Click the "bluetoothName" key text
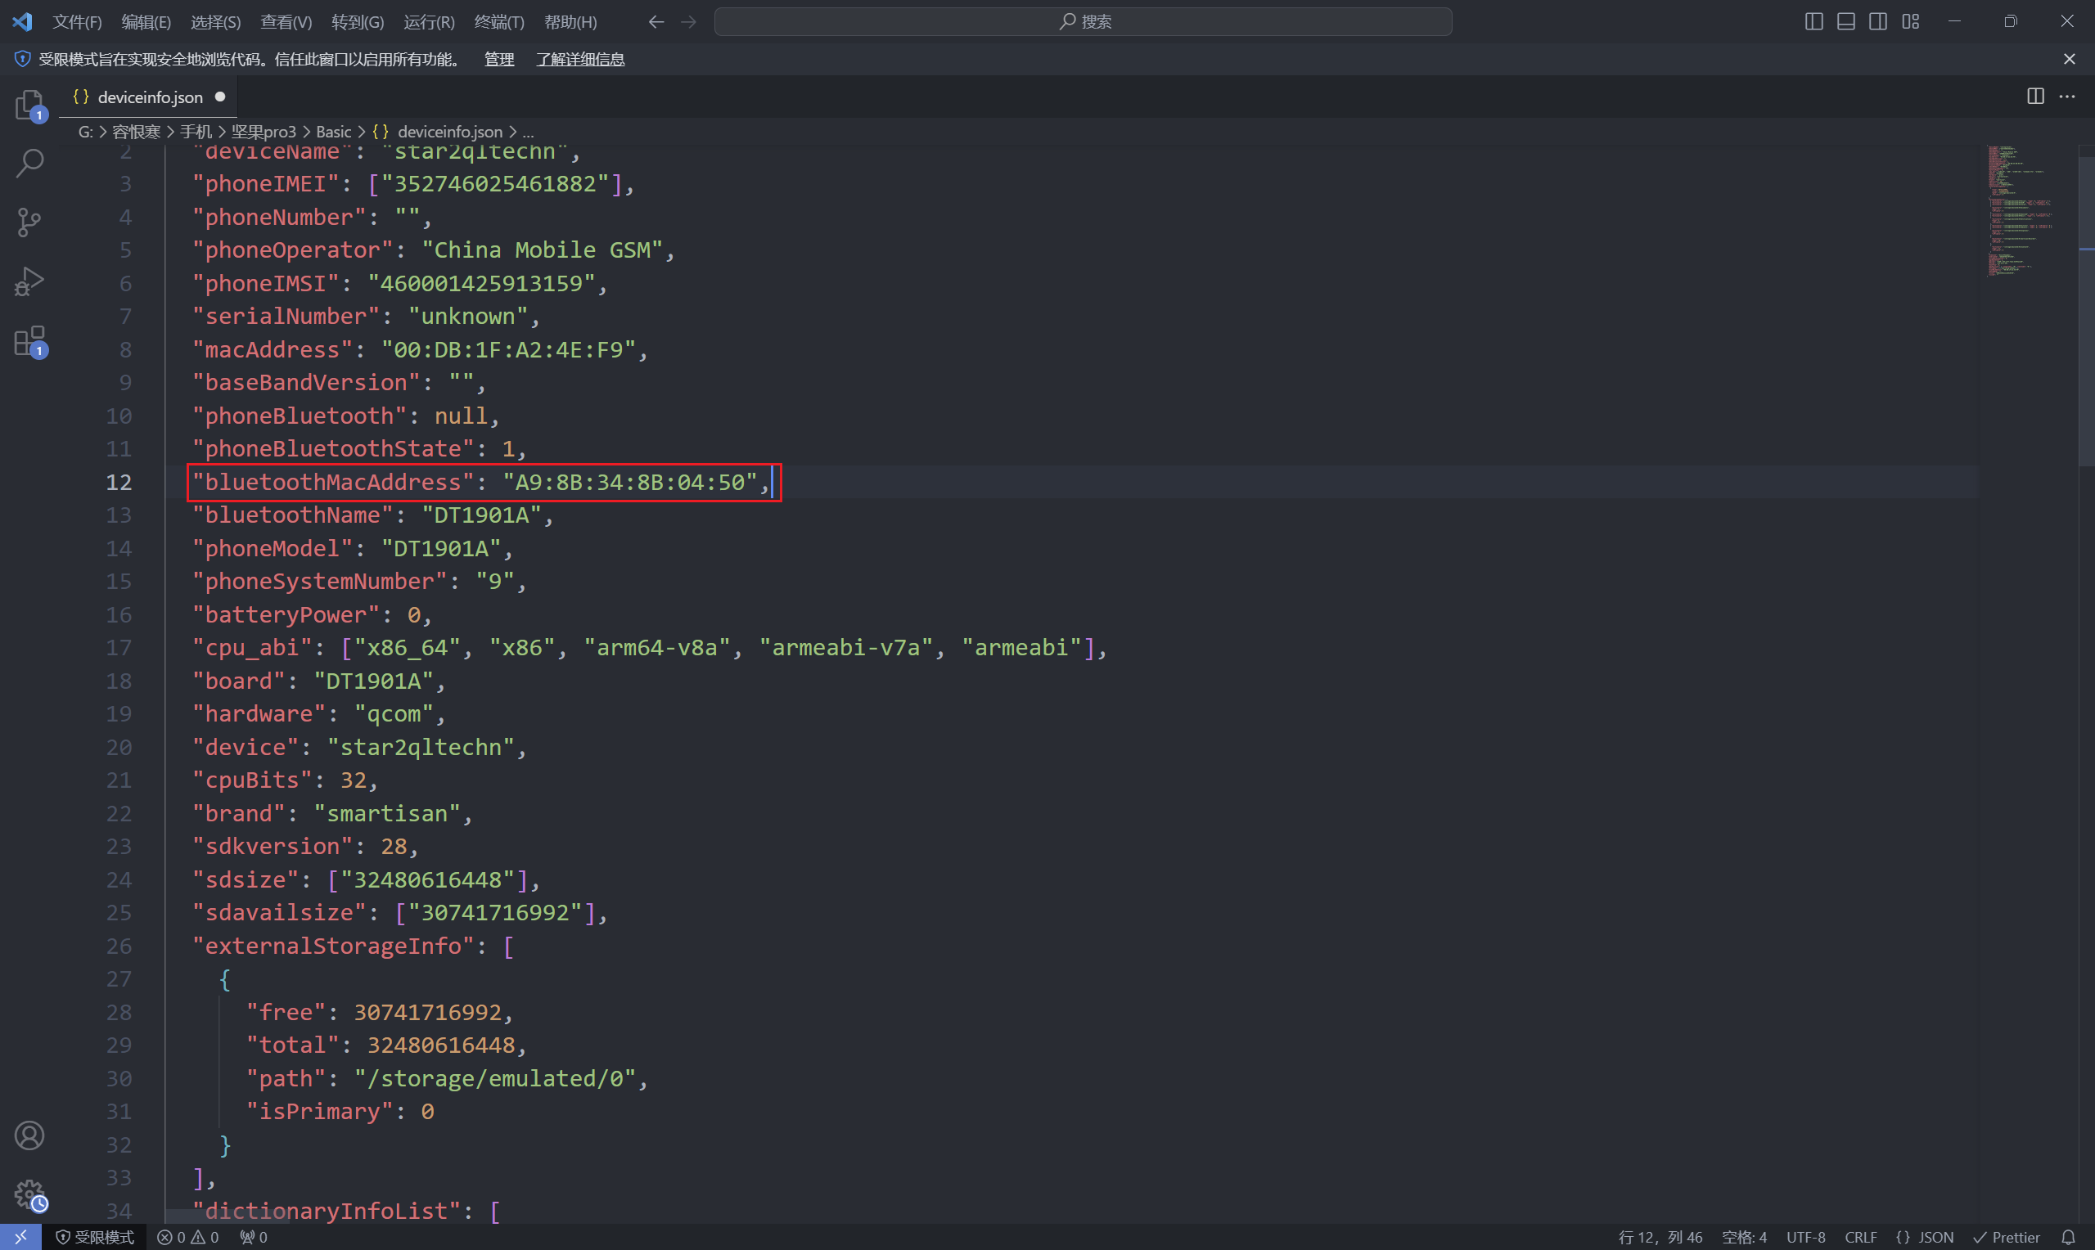This screenshot has height=1250, width=2095. 292,515
